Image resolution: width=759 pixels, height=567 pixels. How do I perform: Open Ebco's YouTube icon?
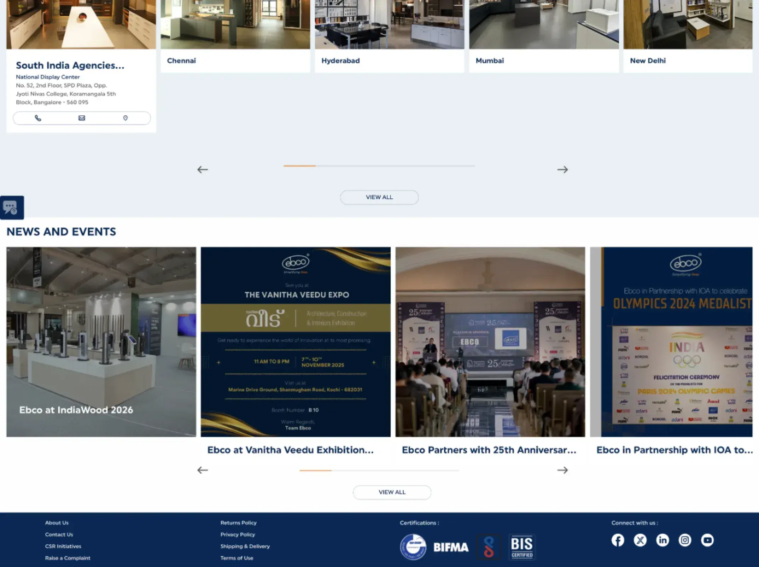pos(707,540)
